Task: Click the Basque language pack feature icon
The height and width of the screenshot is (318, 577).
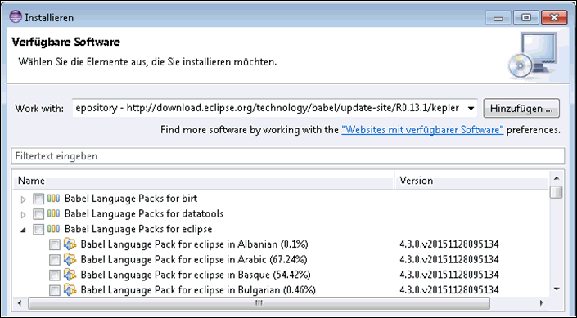Action: click(70, 275)
